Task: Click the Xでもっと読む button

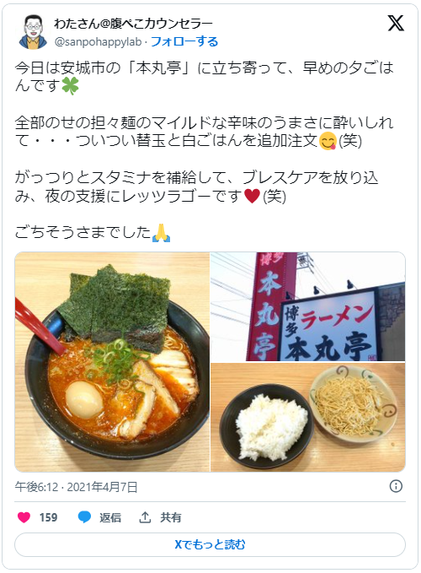Action: 210,544
